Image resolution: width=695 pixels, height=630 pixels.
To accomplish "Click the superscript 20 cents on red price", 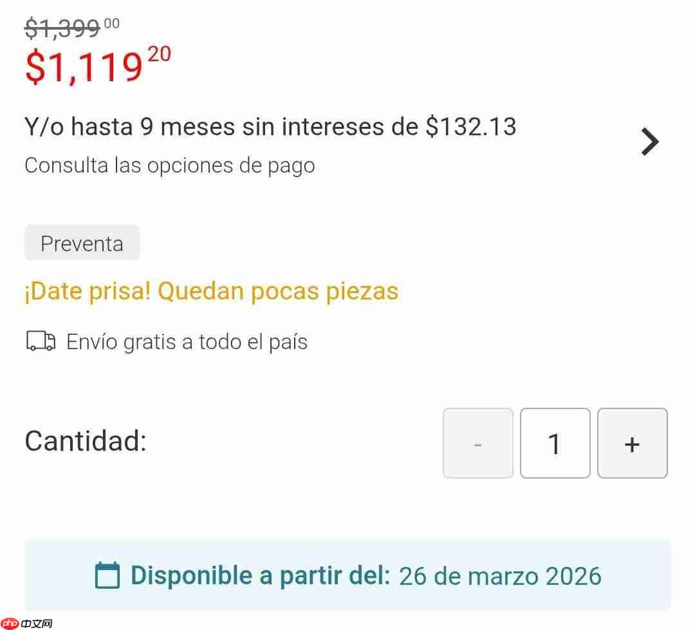I will (160, 54).
